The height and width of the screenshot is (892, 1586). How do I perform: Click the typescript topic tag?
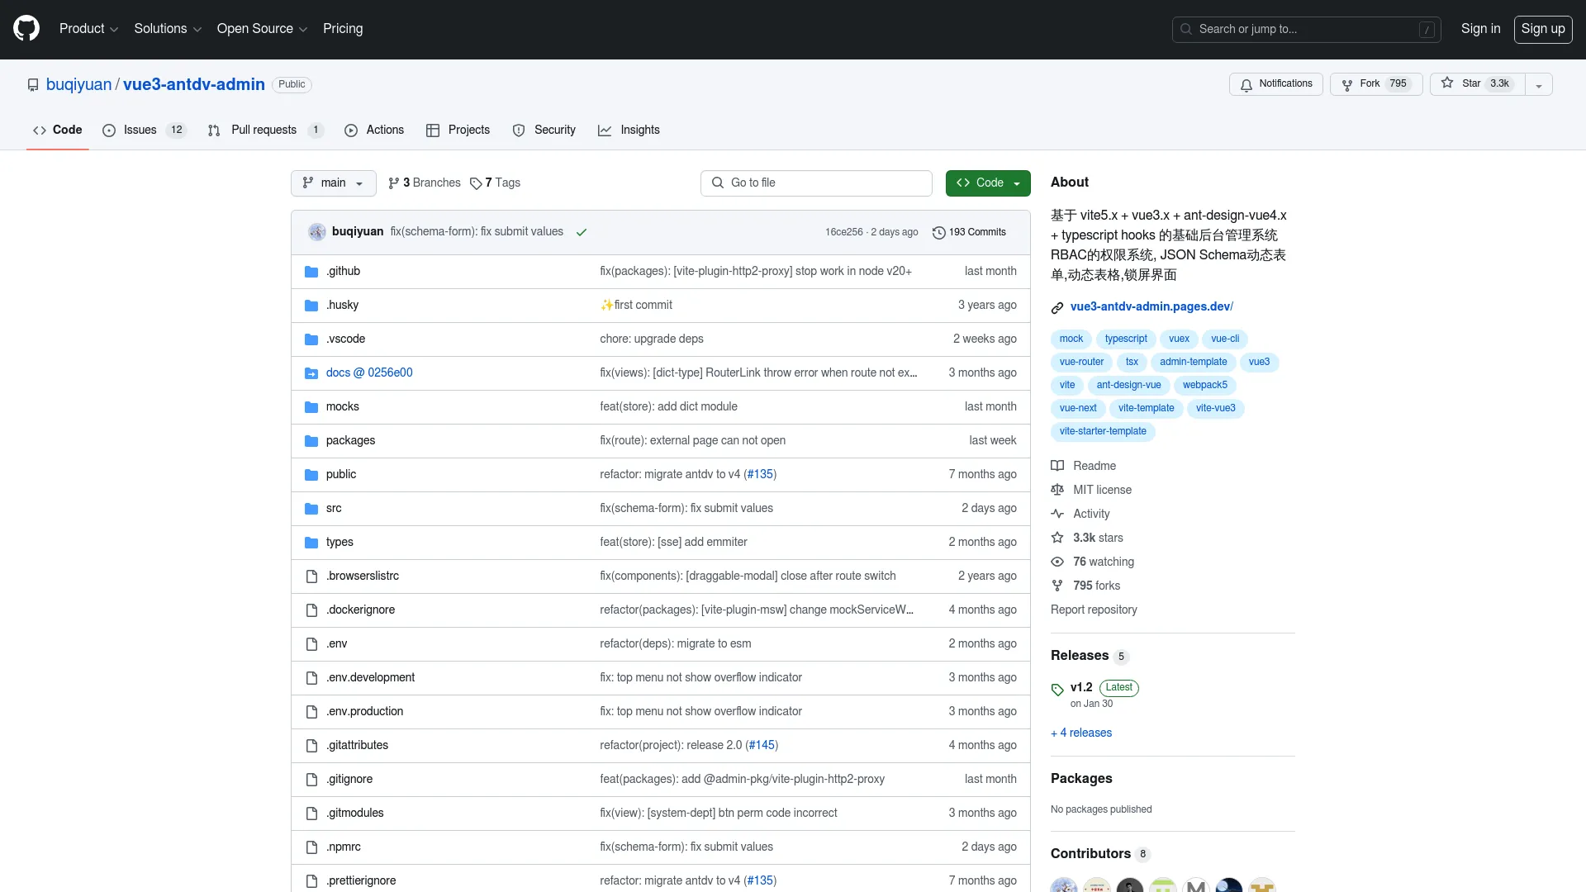click(1126, 339)
